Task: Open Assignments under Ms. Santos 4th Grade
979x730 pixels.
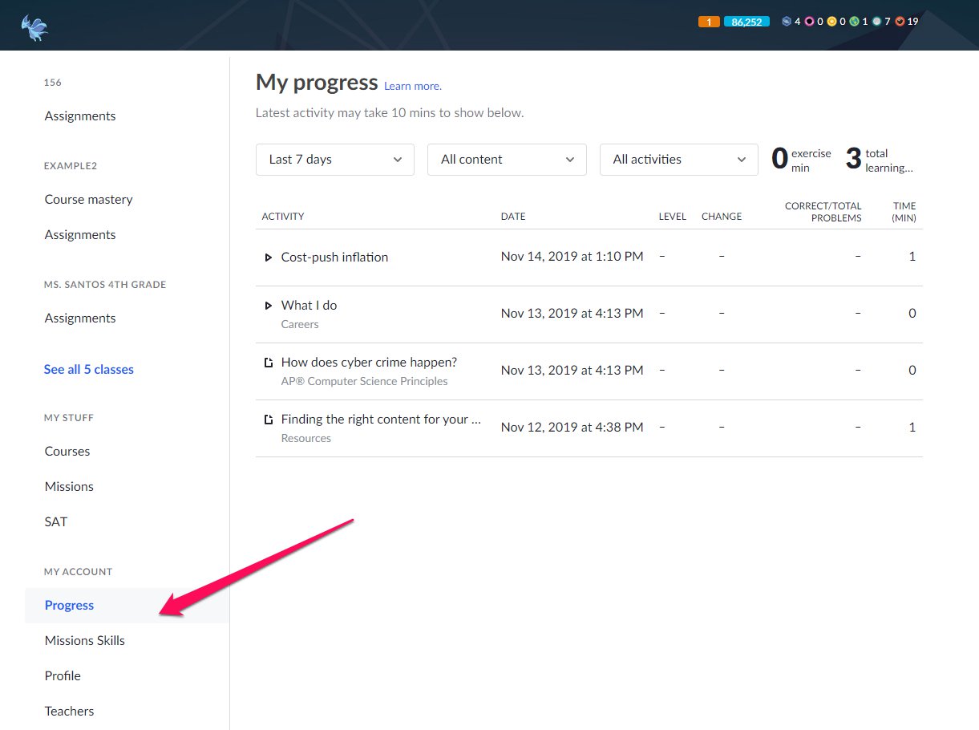Action: (x=80, y=318)
